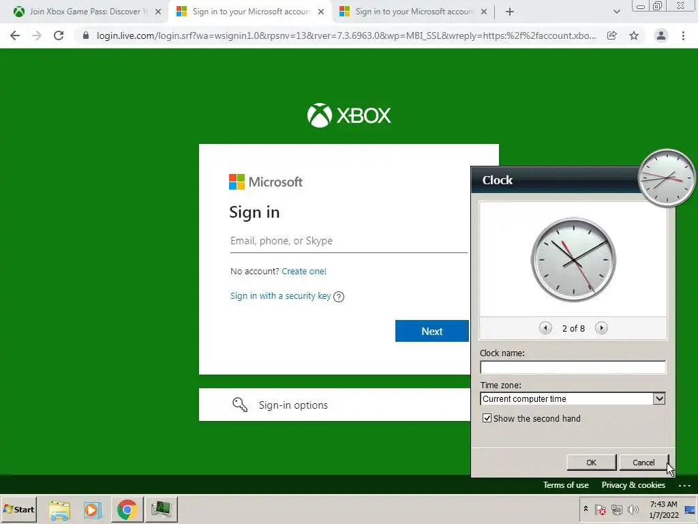Screen dimensions: 698x524
Task: Click the Chrome taskbar icon
Action: click(x=127, y=509)
